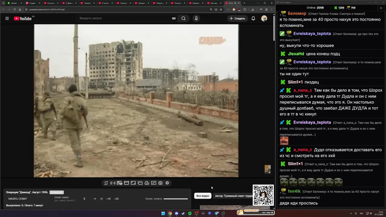Click chat username fen4ik
The height and width of the screenshot is (217, 386).
[294, 191]
